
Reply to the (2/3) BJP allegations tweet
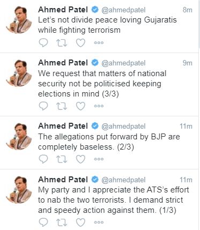[x=43, y=159]
